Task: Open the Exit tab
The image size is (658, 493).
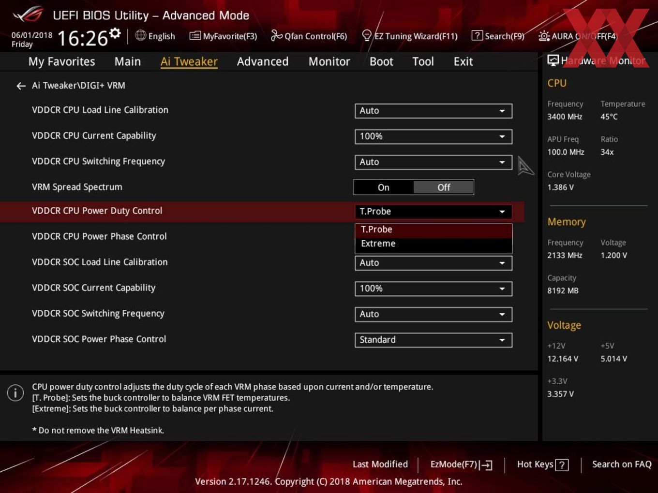Action: pyautogui.click(x=463, y=61)
